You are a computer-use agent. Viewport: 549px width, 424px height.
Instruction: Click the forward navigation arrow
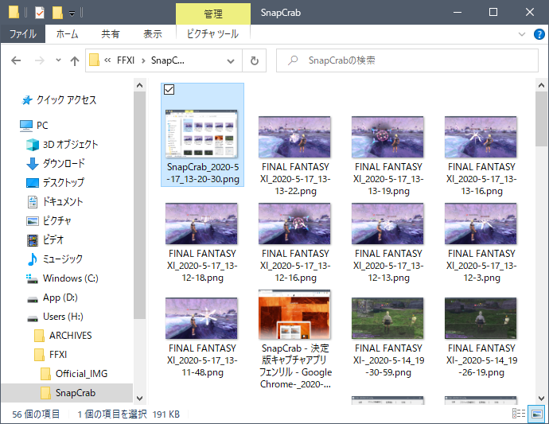tap(39, 60)
